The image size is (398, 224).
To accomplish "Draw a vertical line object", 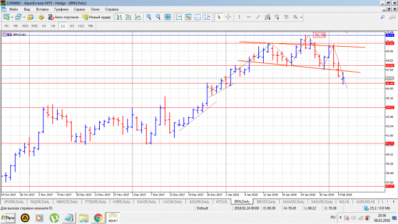I will point(239,17).
